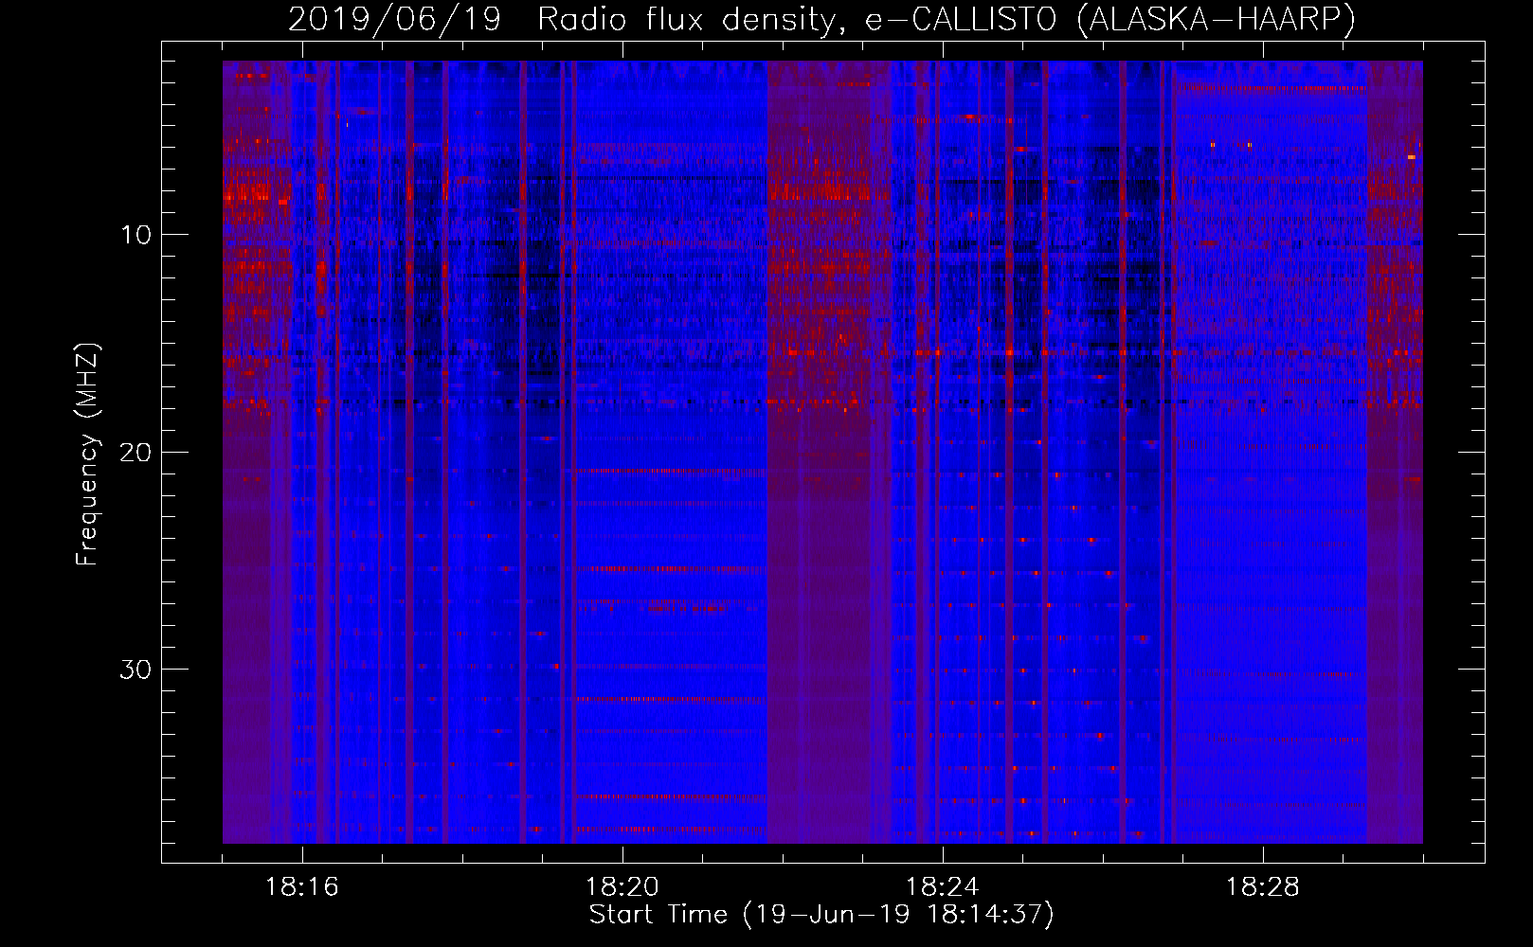Click the 18:24 time tick label
The image size is (1533, 947).
coord(943,887)
